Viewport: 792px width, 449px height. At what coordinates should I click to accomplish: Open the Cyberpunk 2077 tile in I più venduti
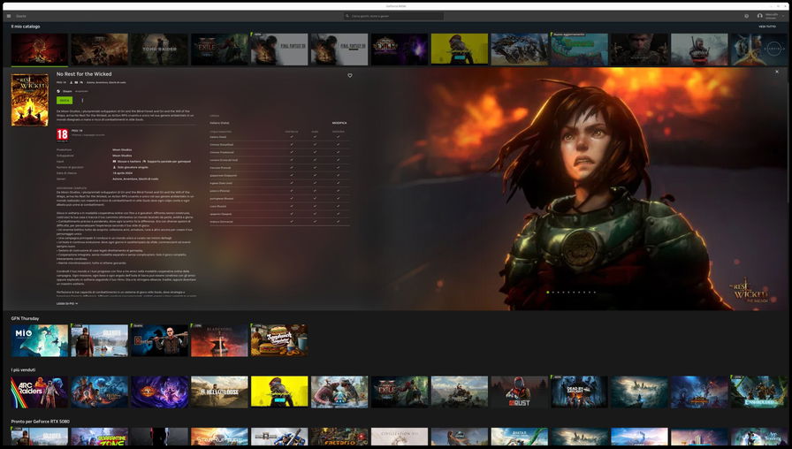(279, 392)
